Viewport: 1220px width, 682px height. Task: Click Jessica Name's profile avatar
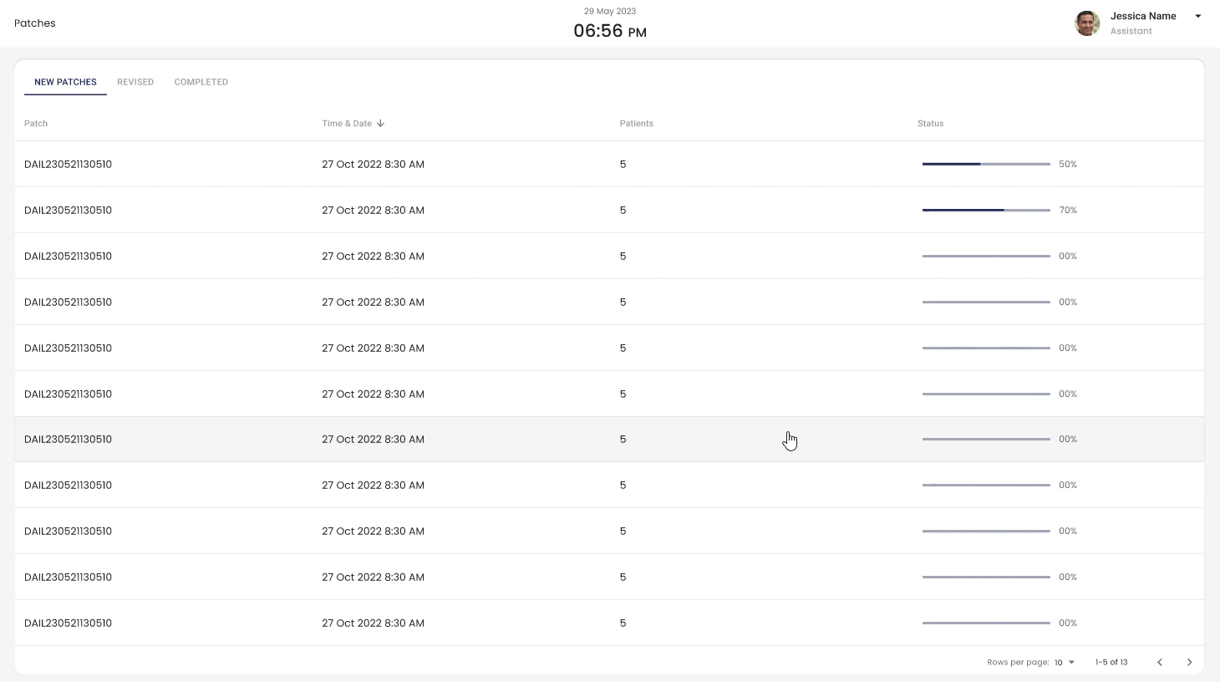point(1086,23)
